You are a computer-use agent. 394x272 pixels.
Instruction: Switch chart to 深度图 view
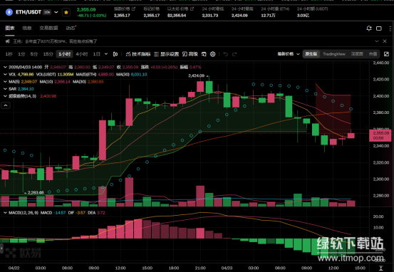[x=357, y=54]
